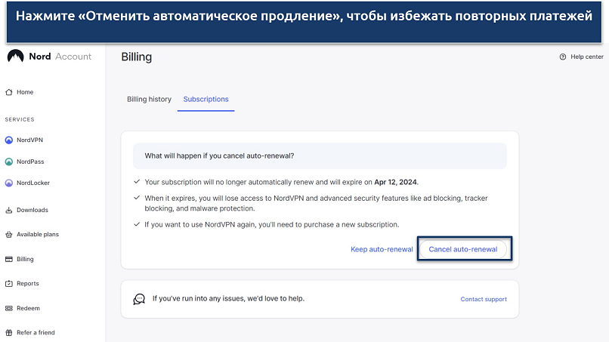This screenshot has height=342, width=609.
Task: Follow the Contact support link
Action: point(484,299)
